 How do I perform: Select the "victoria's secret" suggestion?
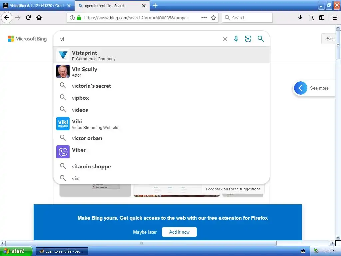[162, 86]
